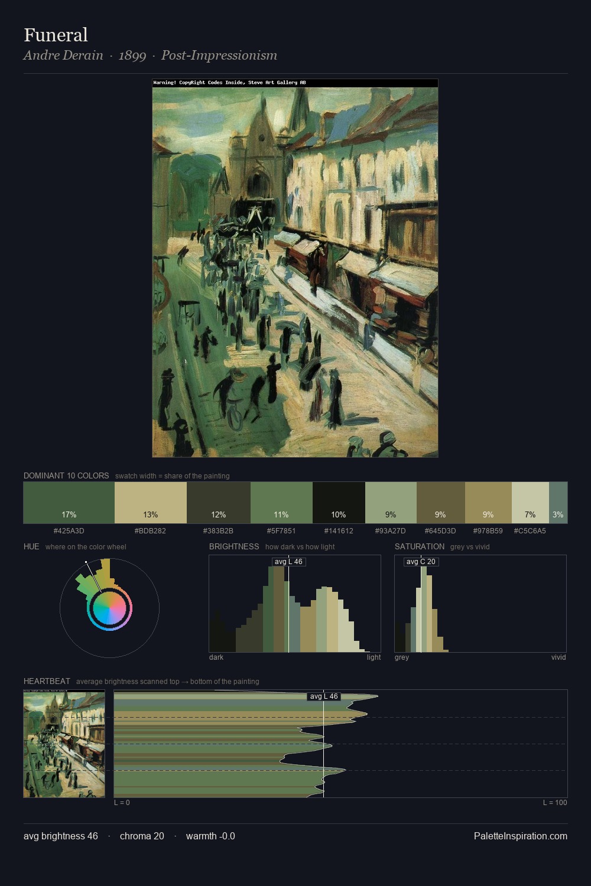Click the 'L = 100' axis label
This screenshot has width=591, height=886.
555,803
